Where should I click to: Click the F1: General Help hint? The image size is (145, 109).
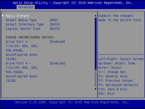click(113, 76)
